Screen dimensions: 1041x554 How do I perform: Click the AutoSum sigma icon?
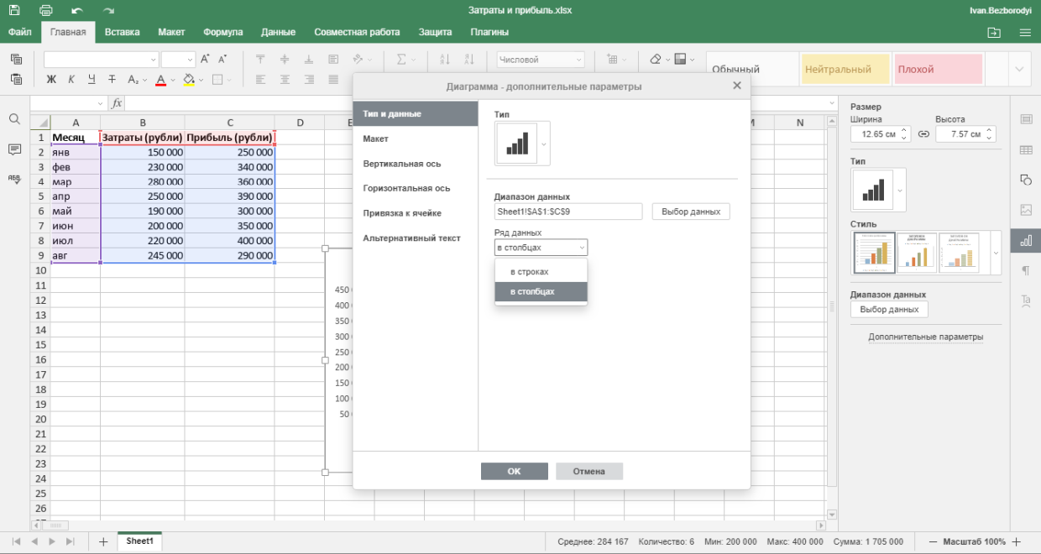pos(401,60)
